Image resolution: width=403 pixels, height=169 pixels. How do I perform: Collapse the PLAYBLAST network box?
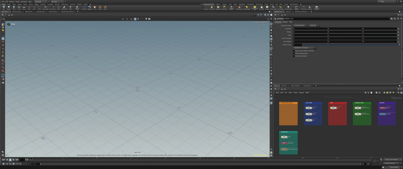280,132
